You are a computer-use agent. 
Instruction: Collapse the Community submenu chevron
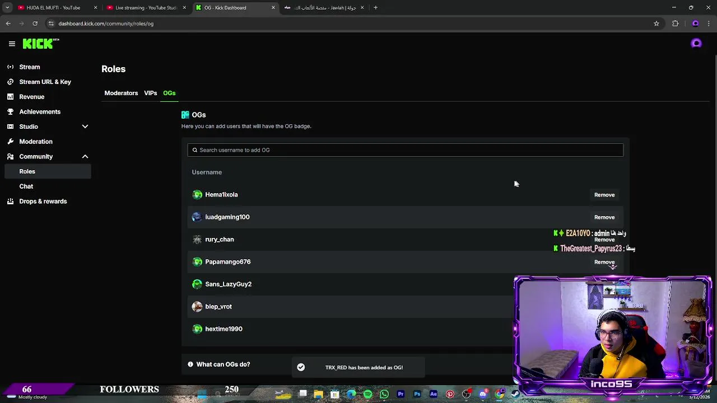[85, 157]
